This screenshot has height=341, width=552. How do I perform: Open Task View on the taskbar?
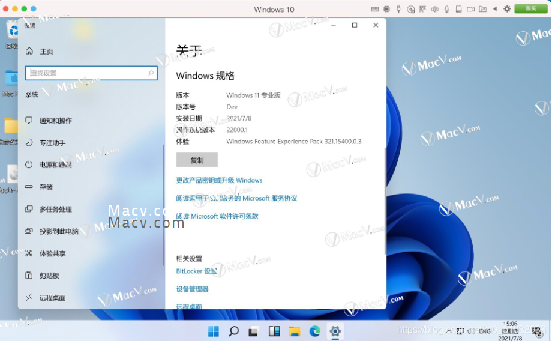point(253,331)
